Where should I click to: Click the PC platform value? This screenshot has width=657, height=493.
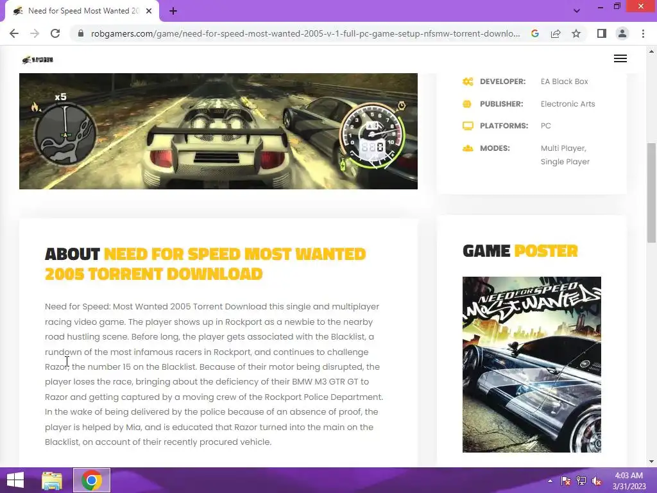(545, 126)
